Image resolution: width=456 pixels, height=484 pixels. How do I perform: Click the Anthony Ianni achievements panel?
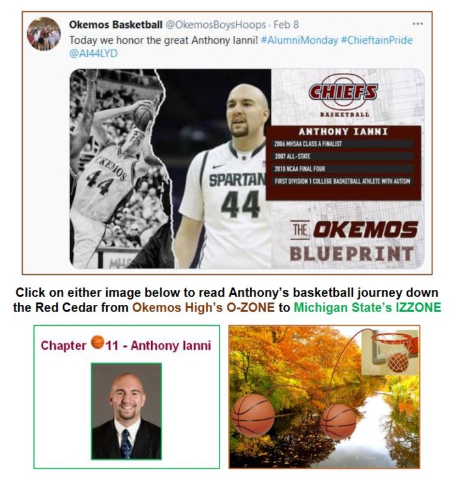343,163
